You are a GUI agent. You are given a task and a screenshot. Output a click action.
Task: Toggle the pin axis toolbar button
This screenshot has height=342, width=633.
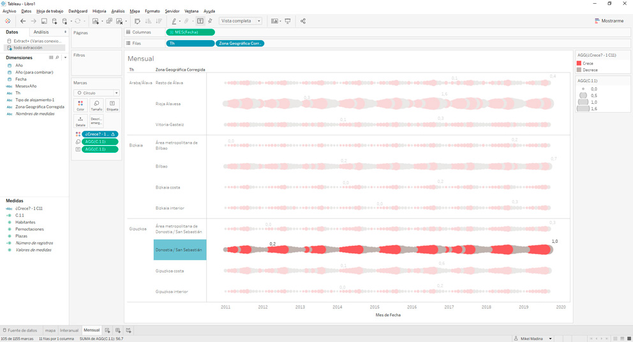210,21
